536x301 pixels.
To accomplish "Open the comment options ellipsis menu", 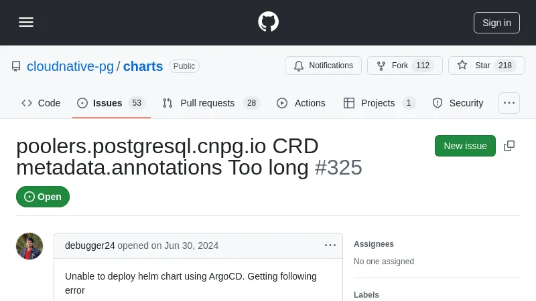I will click(330, 245).
